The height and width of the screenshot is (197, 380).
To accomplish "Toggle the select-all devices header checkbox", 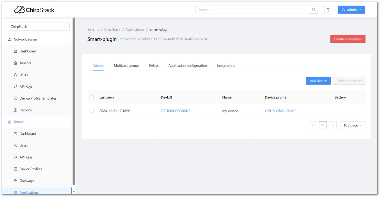I will point(92,97).
